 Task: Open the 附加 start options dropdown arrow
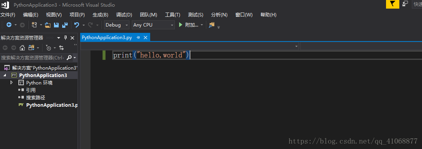click(201, 25)
